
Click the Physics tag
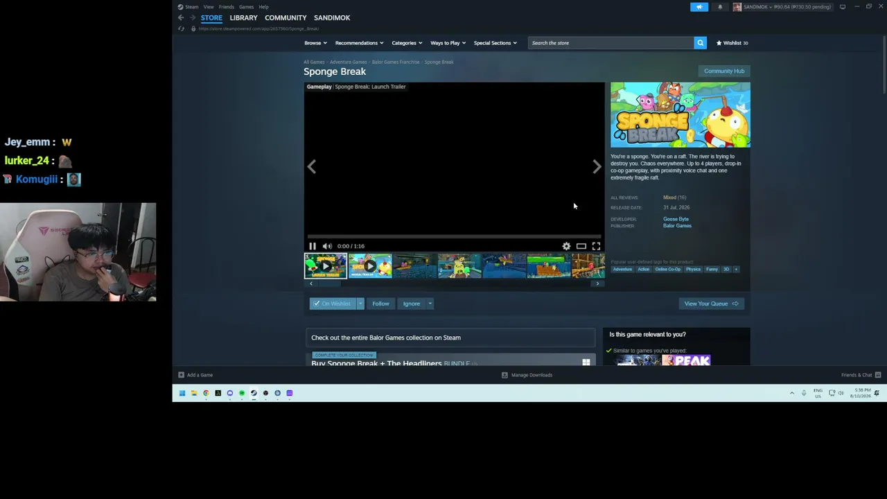[x=693, y=269]
